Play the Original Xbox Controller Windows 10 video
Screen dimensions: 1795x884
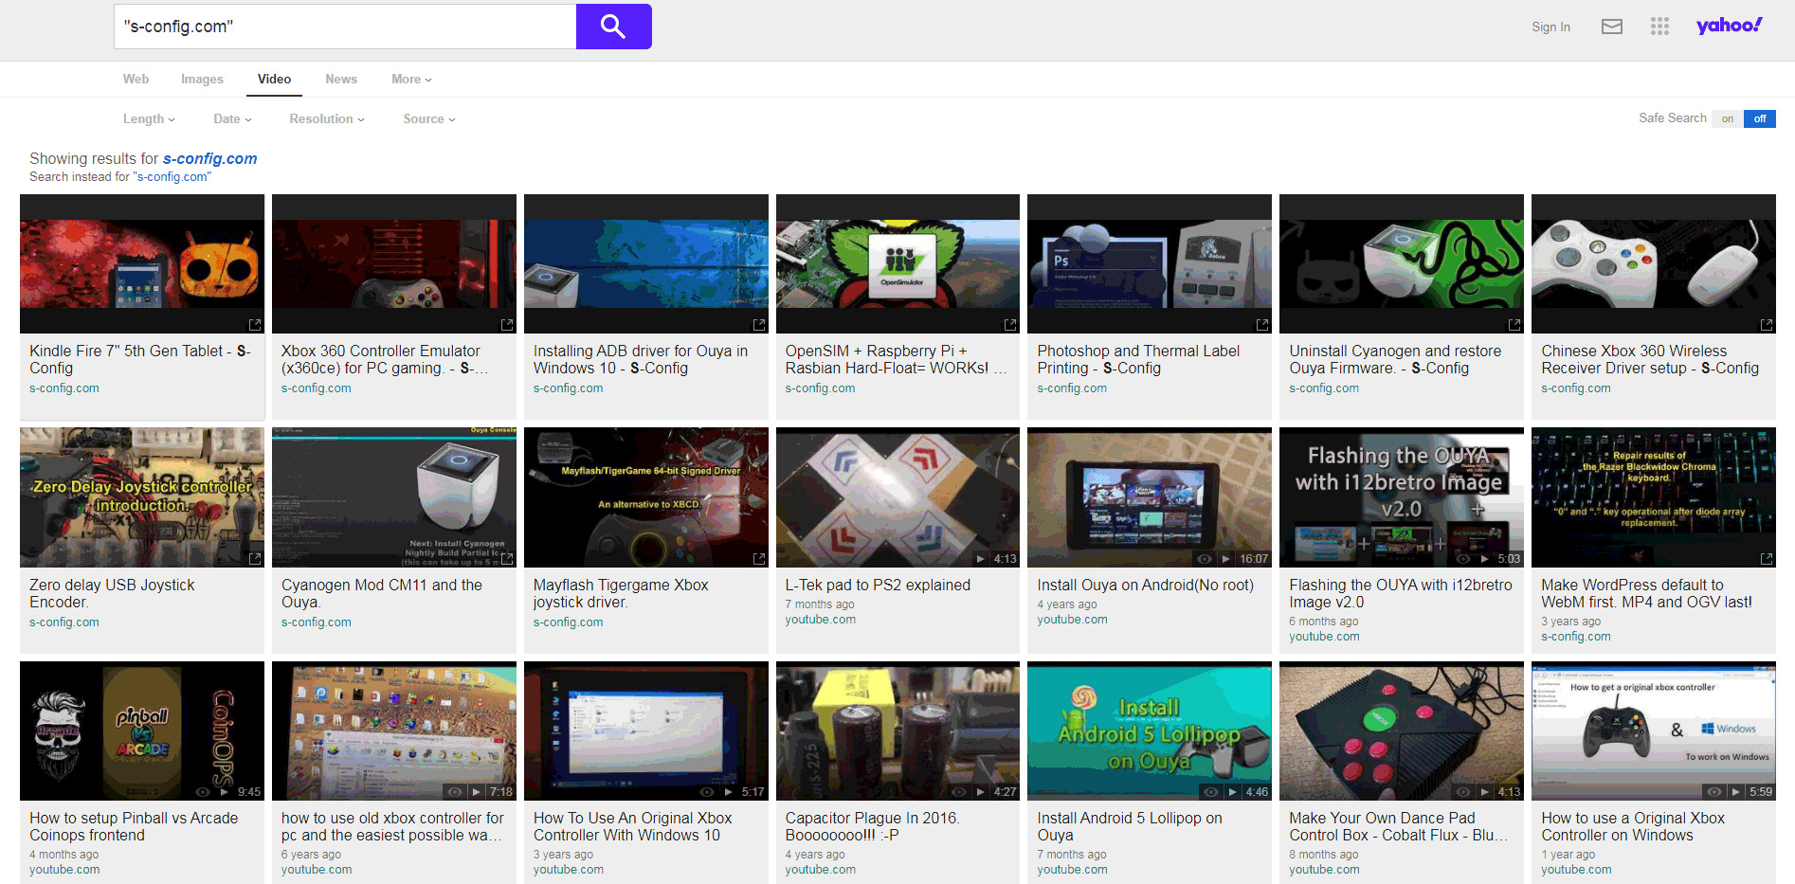(729, 792)
